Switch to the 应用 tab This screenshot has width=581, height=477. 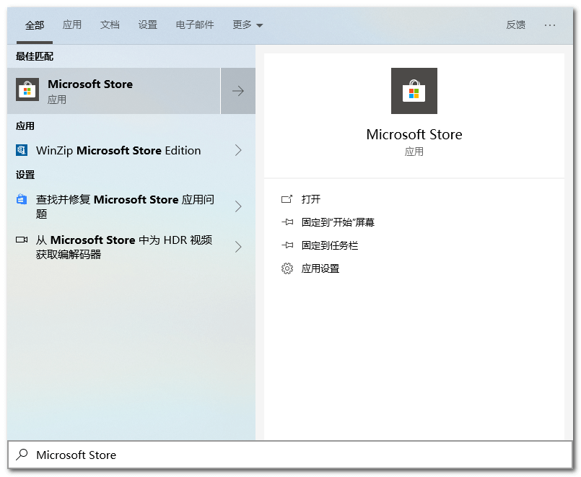pyautogui.click(x=72, y=25)
